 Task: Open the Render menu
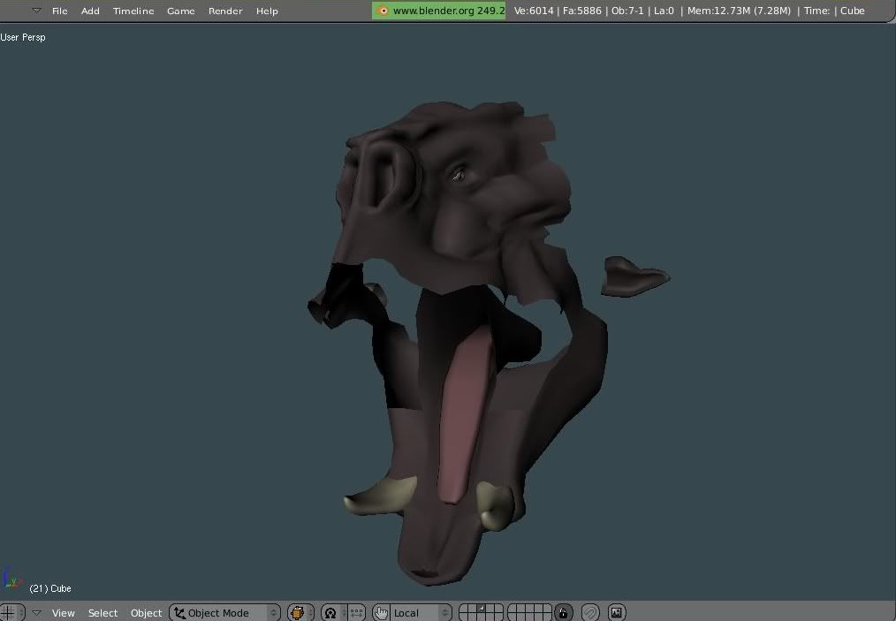(225, 11)
